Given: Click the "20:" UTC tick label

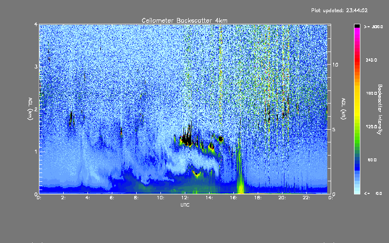Looking at the screenshot, I should (282, 198).
